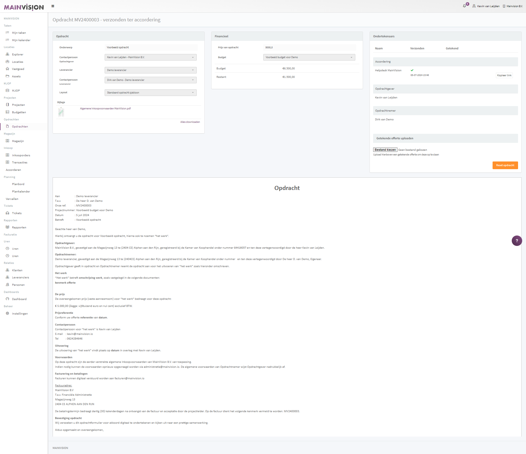Click the purple help question mark
The image size is (526, 454).
(x=517, y=241)
